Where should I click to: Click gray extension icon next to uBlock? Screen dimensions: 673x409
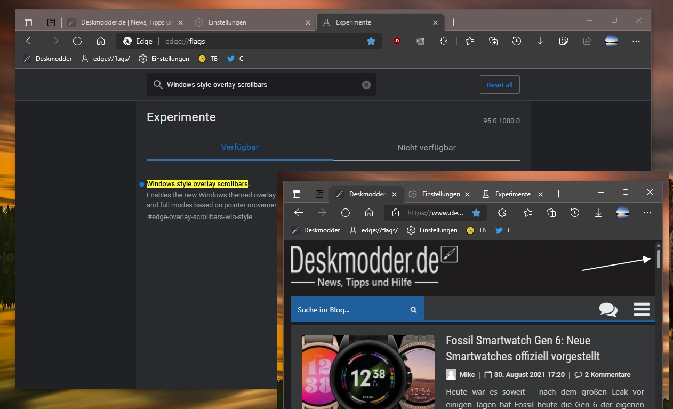tap(420, 41)
